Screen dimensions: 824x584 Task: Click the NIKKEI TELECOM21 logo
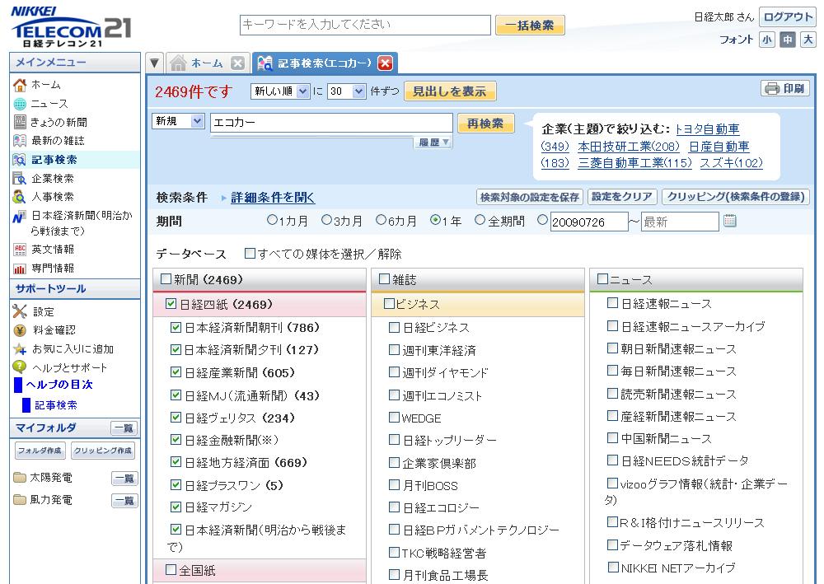point(70,27)
